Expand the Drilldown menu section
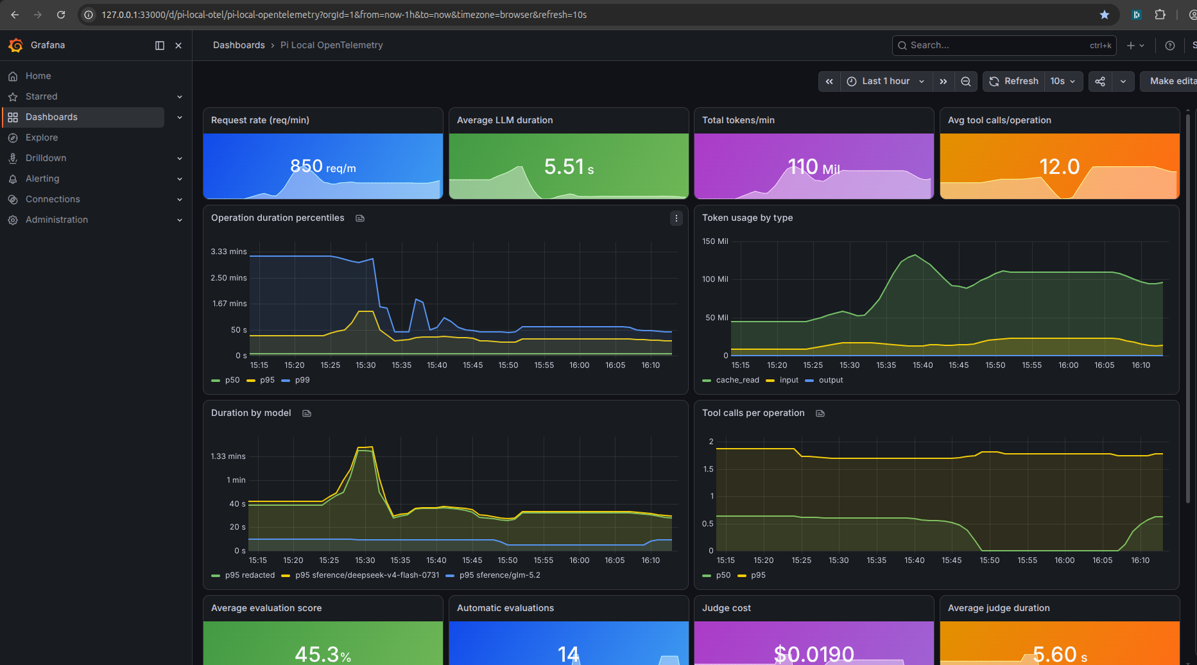The image size is (1197, 665). [x=180, y=159]
